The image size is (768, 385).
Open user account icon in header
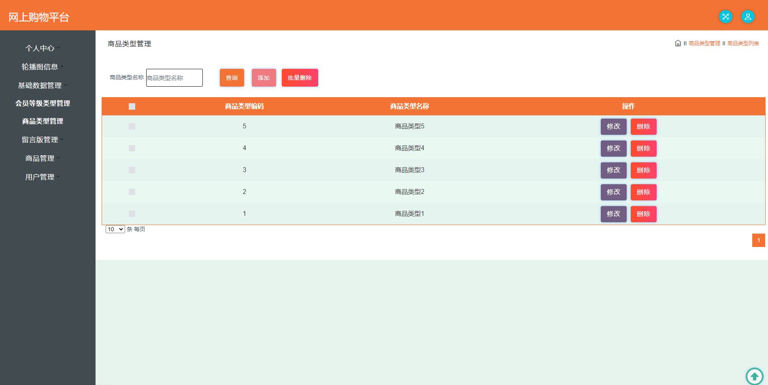tap(748, 17)
